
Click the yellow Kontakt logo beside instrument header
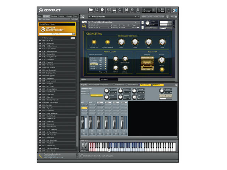[x=84, y=26]
